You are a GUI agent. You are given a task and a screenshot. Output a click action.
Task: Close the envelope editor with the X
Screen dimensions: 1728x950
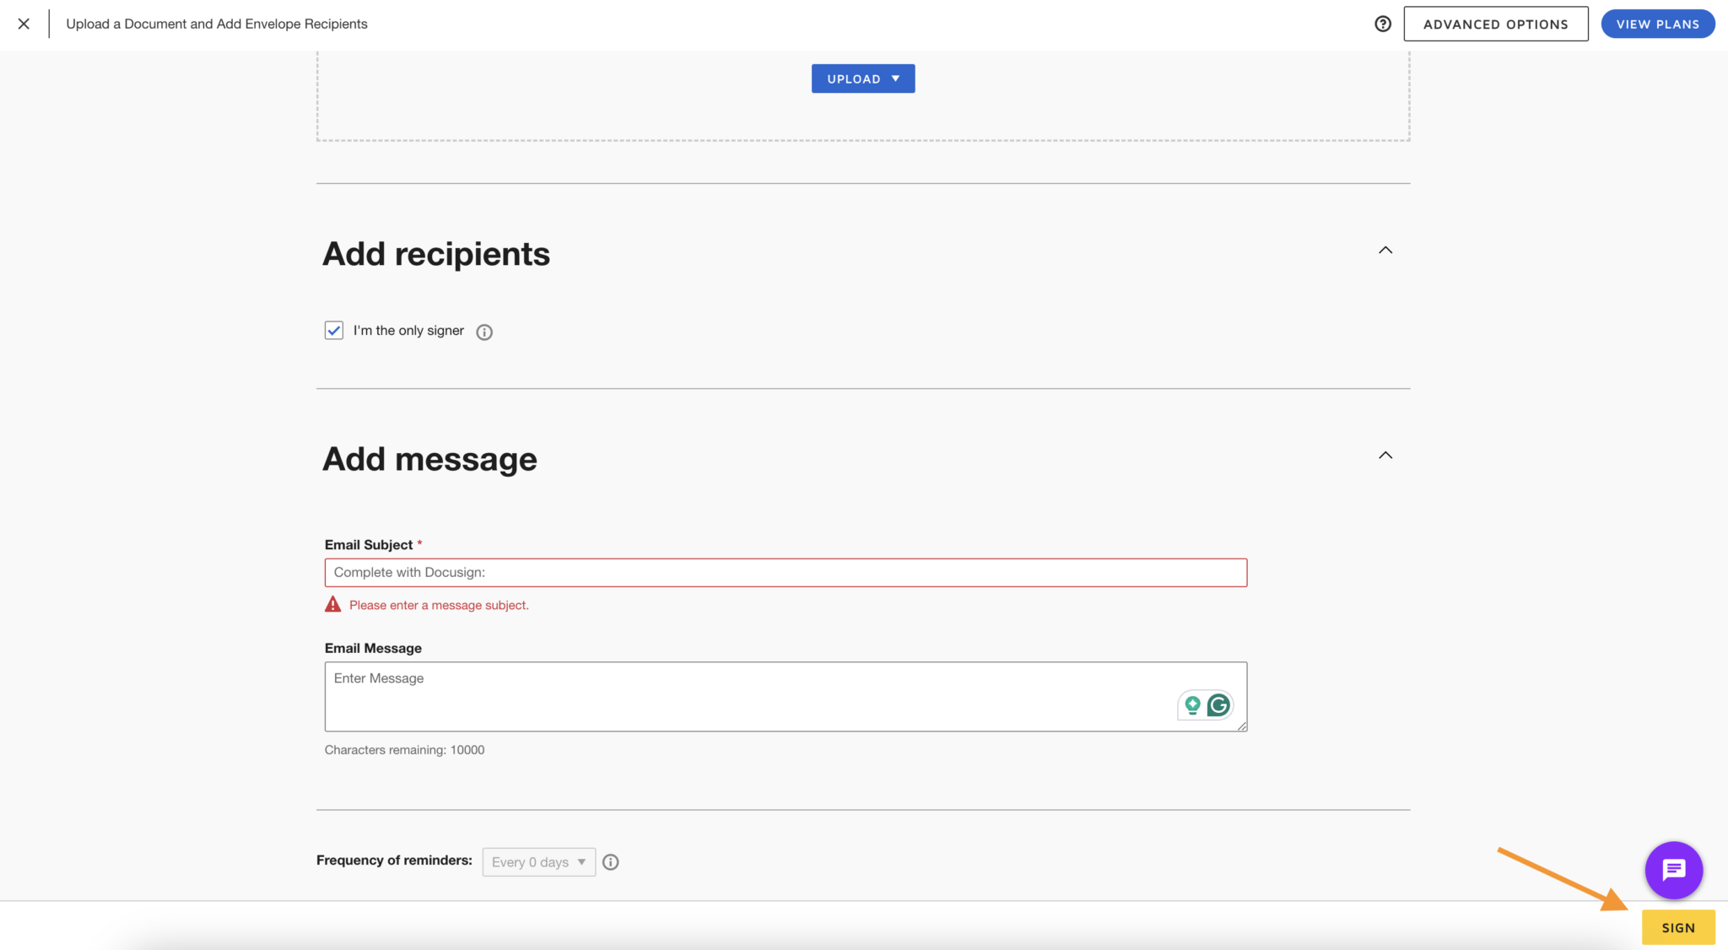[24, 24]
